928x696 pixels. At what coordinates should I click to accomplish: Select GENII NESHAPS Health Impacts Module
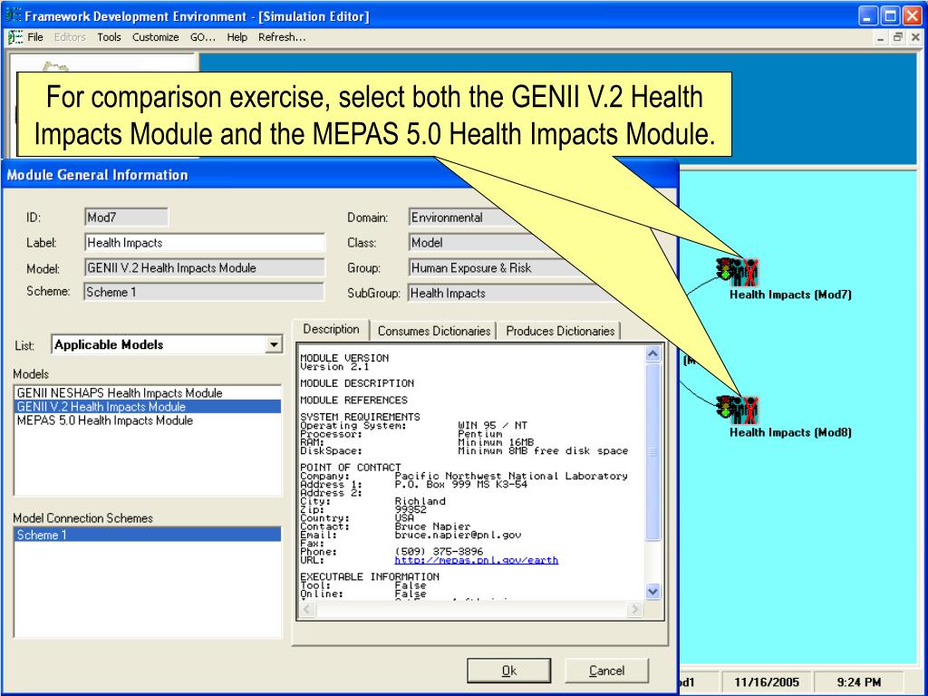[148, 393]
